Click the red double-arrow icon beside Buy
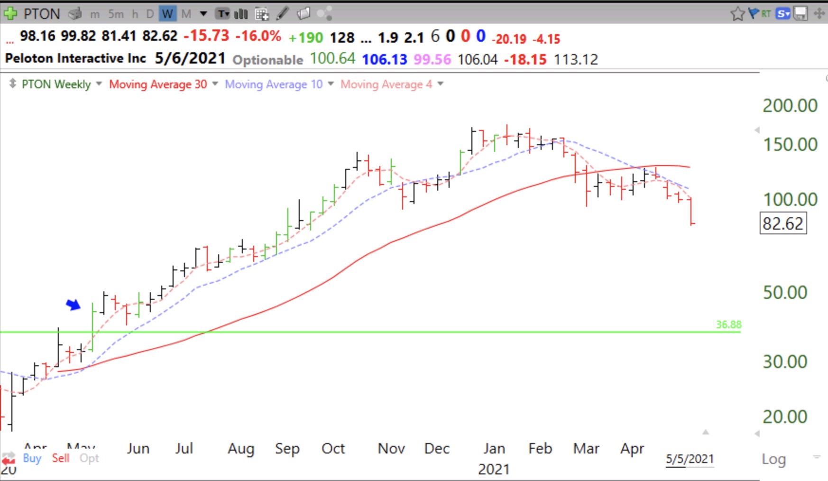 tap(8, 458)
